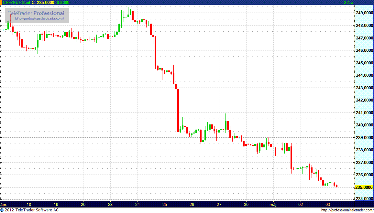
Task: Select the máj. month label on time axis
Action: pyautogui.click(x=273, y=204)
